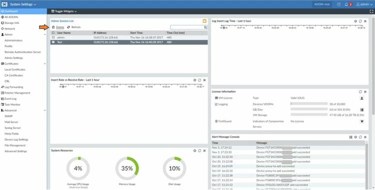Click Delete button in Admin Session List
Viewport: 375px width, 190px height.
[x=58, y=27]
